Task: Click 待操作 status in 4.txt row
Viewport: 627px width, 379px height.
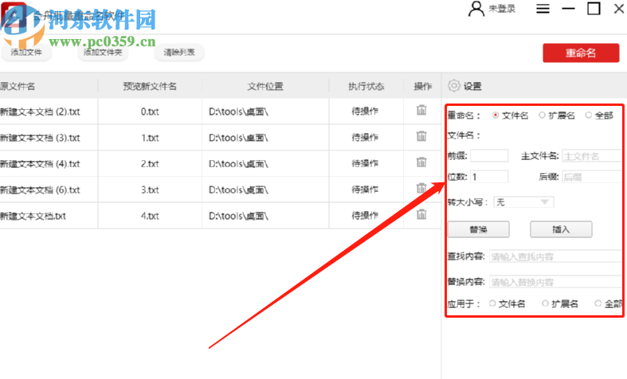Action: pyautogui.click(x=365, y=216)
